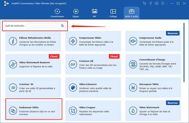Select the Collage tab

tap(113, 13)
